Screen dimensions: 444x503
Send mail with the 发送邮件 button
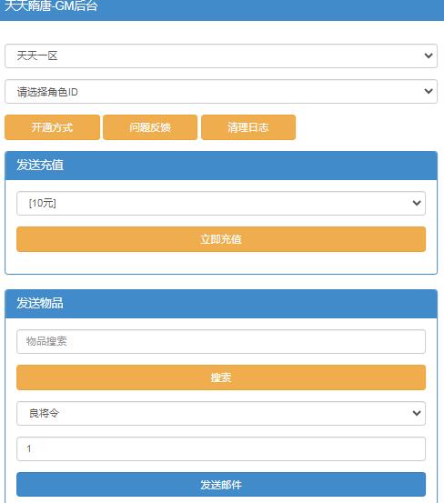point(221,485)
